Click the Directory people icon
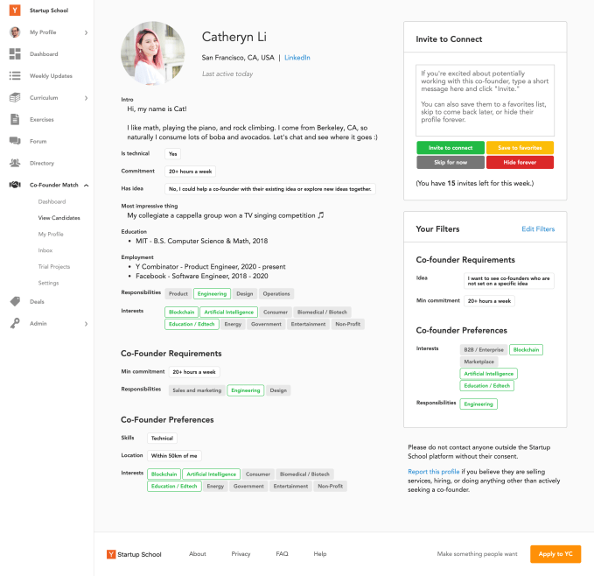Viewport: 594px width, 576px height. pyautogui.click(x=15, y=163)
